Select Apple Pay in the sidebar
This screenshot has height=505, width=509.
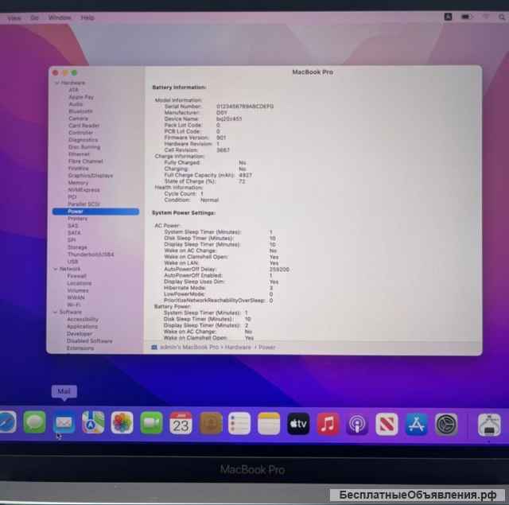click(81, 97)
